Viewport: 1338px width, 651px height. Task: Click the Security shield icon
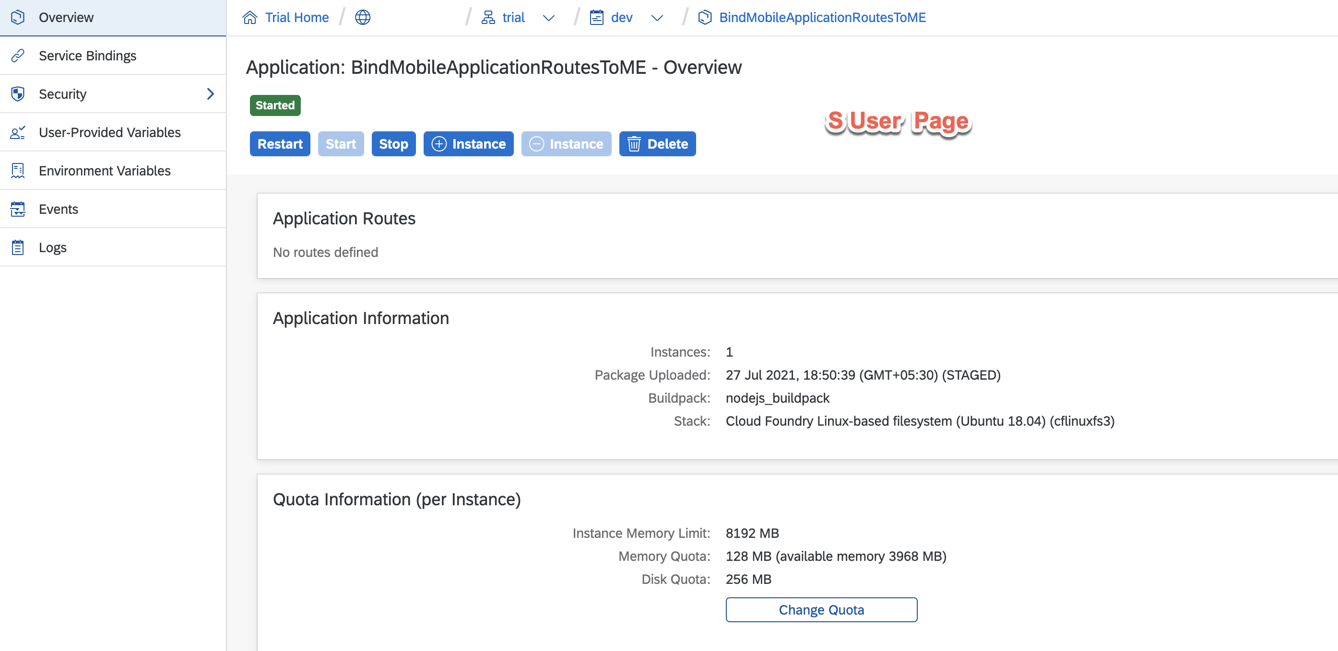click(18, 94)
